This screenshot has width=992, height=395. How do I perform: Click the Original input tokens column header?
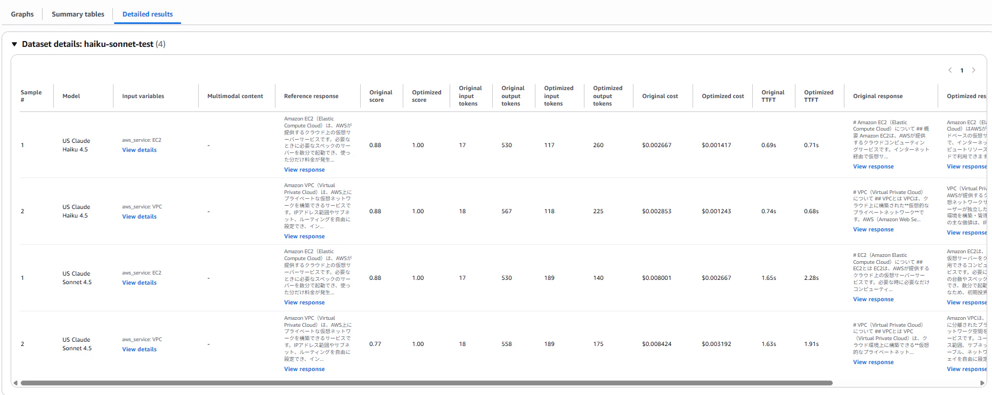pos(470,96)
